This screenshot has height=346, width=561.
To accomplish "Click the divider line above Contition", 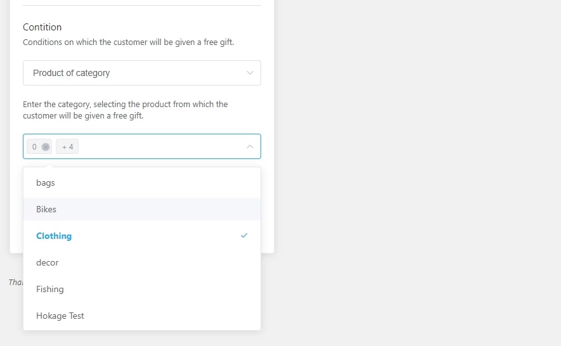I will click(x=141, y=6).
